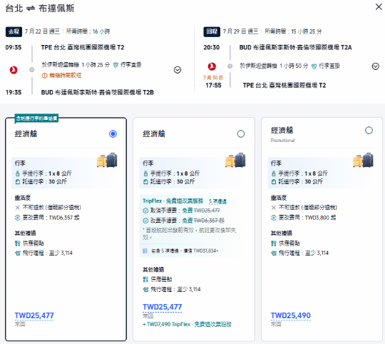Click mileage icon in Promotional fare card
This screenshot has width=385, height=344.
tap(274, 253)
